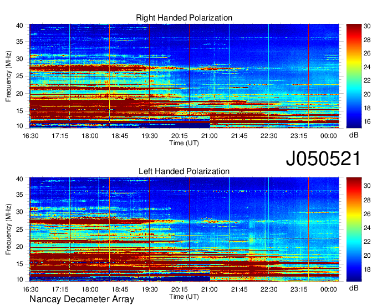377x306 pixels.
Task: Click the Right Handed Polarization spectrogram image
Action: click(x=184, y=76)
